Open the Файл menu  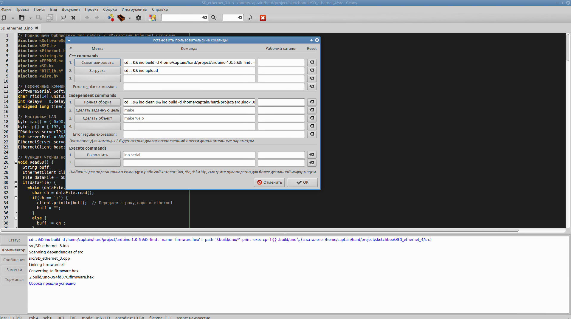[x=6, y=9]
